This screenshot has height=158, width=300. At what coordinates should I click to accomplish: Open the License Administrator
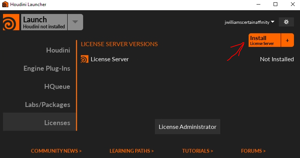coord(187,127)
